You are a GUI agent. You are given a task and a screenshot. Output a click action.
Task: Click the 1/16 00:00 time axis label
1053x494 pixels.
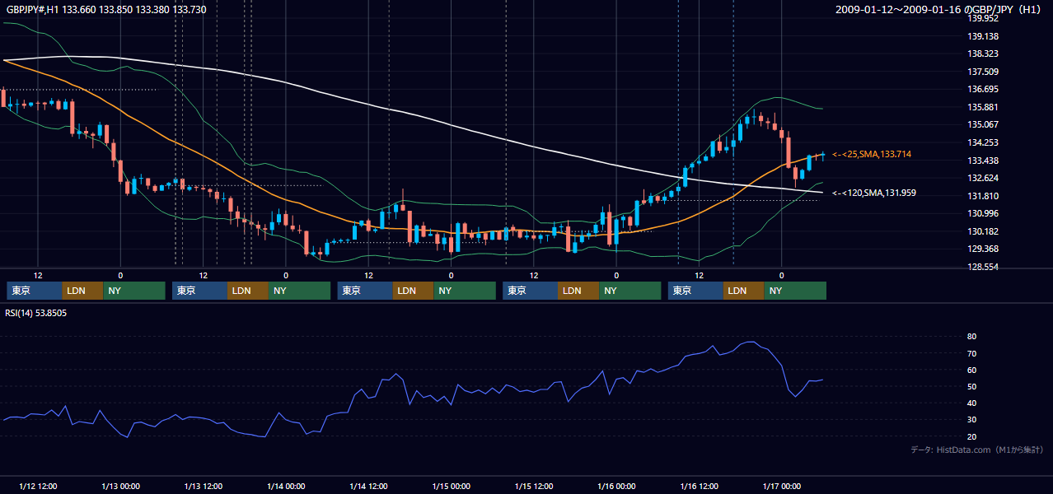(616, 486)
